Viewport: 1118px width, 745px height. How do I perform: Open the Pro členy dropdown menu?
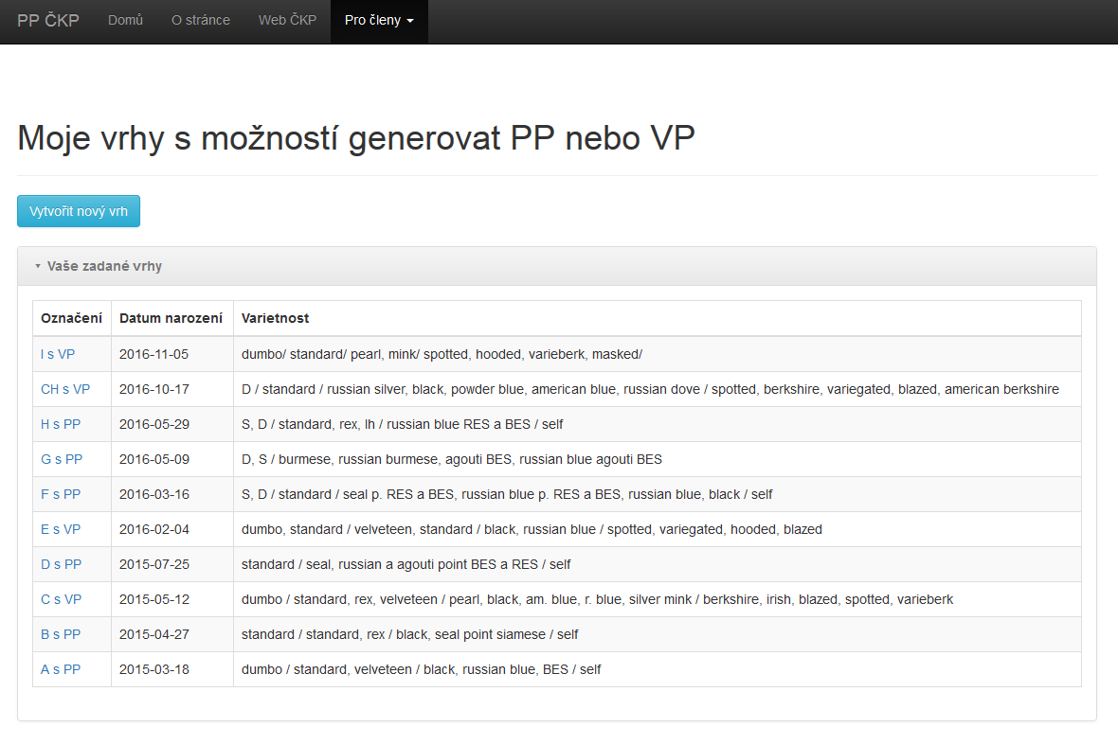pos(379,21)
